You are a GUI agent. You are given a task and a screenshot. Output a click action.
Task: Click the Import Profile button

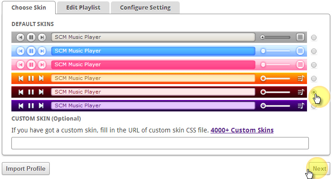(x=26, y=168)
